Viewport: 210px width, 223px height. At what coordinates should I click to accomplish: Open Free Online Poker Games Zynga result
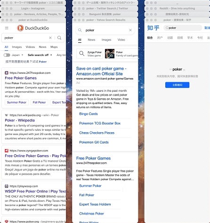click(x=35, y=156)
